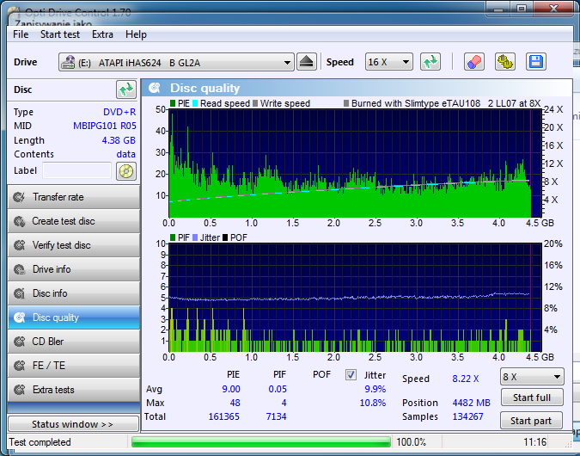Open the Drive info section
The image size is (580, 456).
click(x=74, y=269)
